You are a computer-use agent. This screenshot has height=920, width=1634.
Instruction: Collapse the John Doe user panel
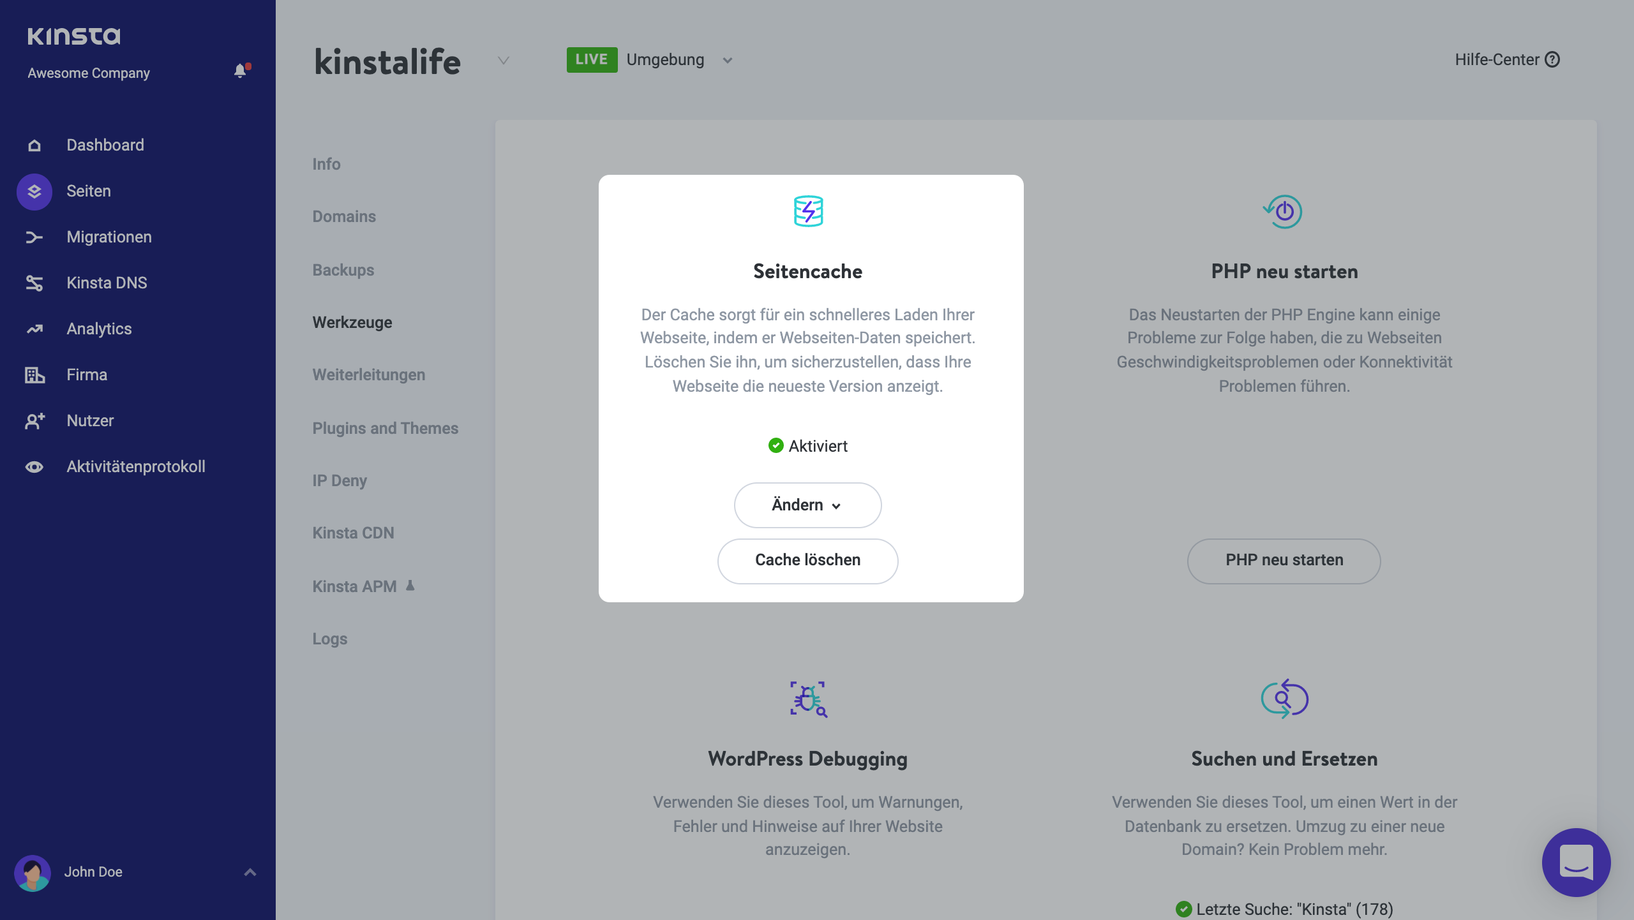[250, 873]
